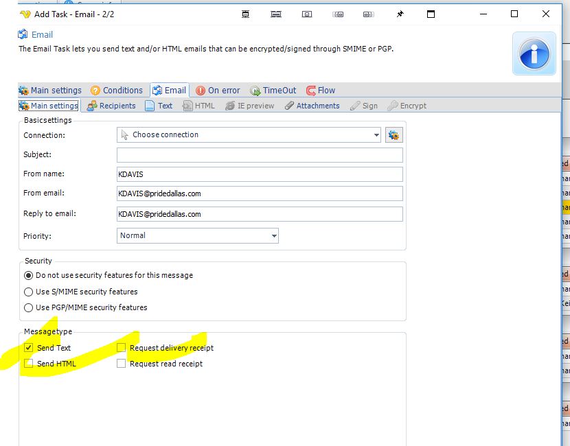Uncheck the Send Text checkbox
This screenshot has height=446, width=570.
[29, 348]
